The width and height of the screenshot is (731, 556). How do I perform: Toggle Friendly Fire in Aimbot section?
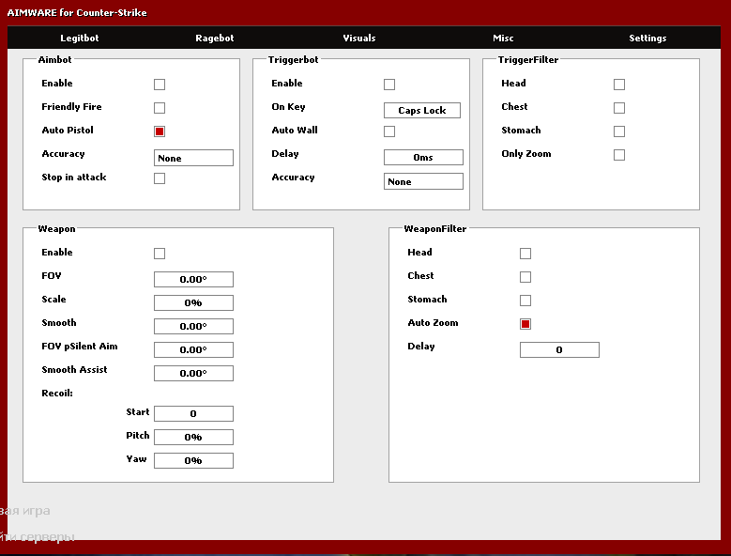(x=160, y=108)
